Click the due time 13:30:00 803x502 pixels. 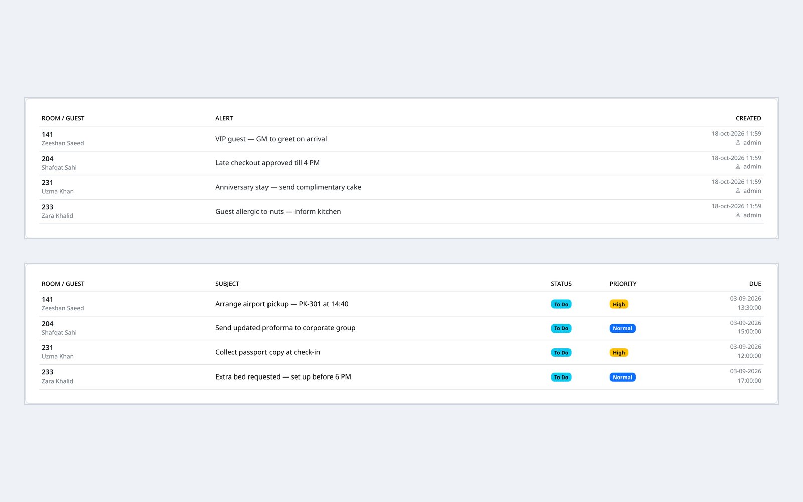pos(749,308)
